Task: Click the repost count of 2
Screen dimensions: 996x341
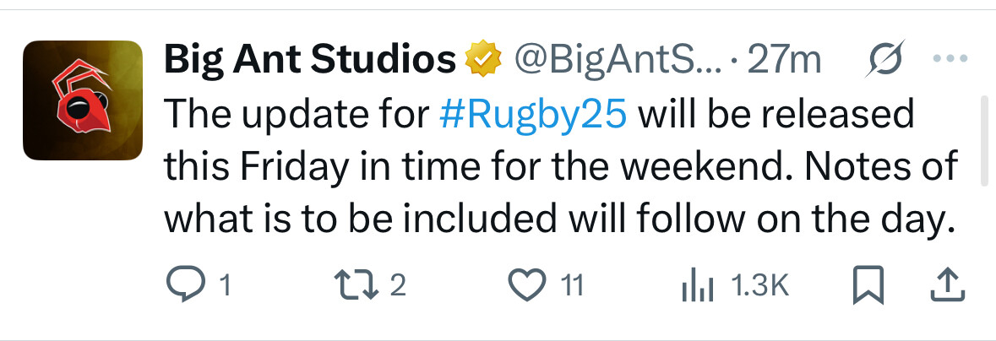Action: 399,286
